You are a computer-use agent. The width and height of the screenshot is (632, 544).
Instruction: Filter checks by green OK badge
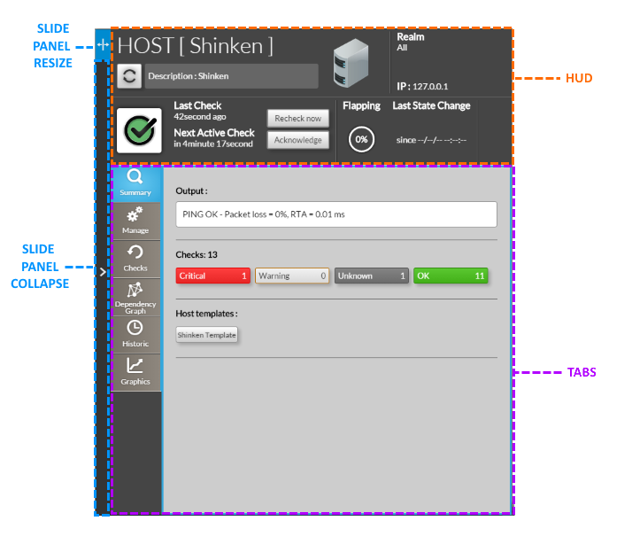click(451, 276)
